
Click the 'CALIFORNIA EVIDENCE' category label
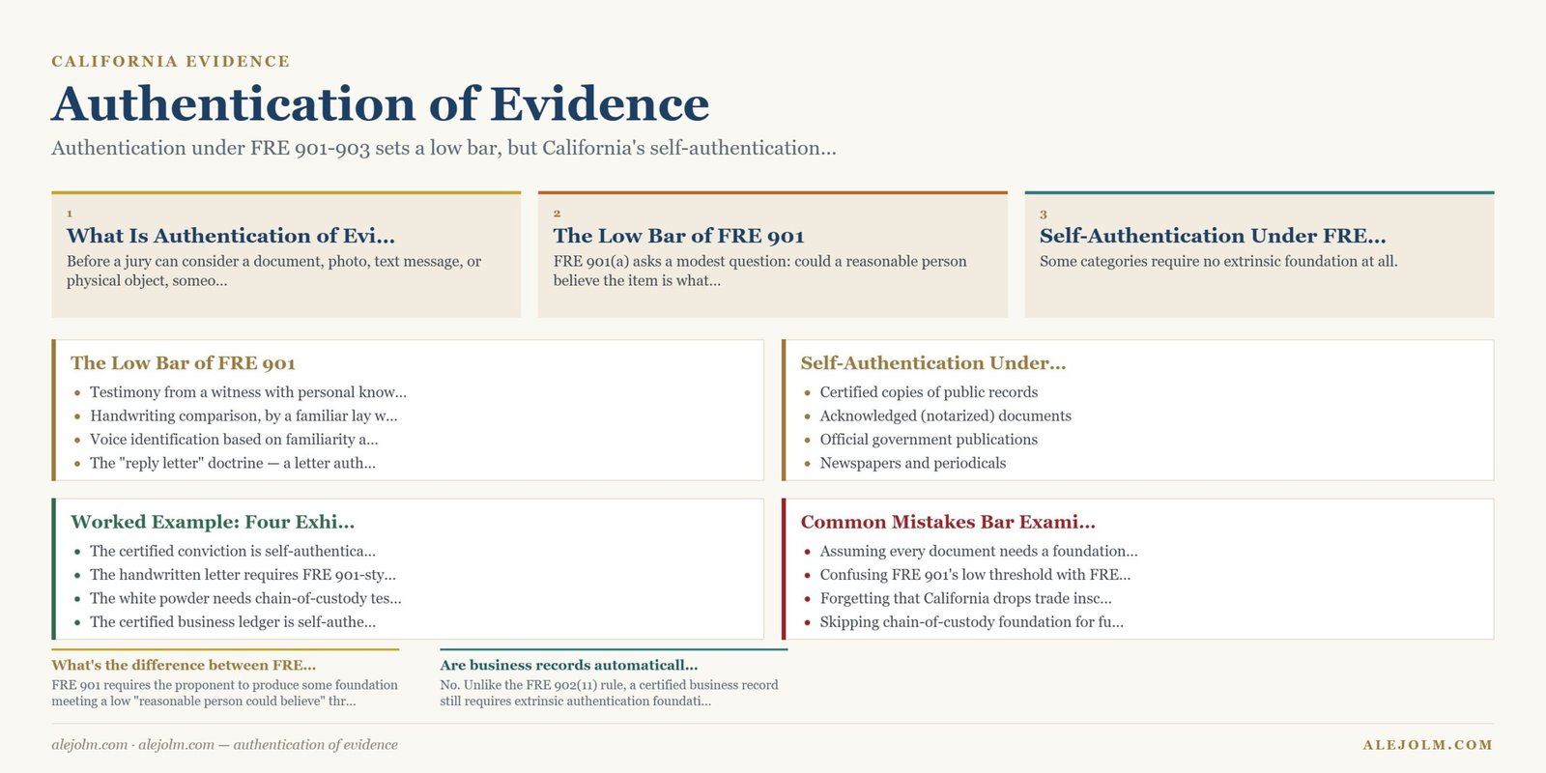point(171,61)
